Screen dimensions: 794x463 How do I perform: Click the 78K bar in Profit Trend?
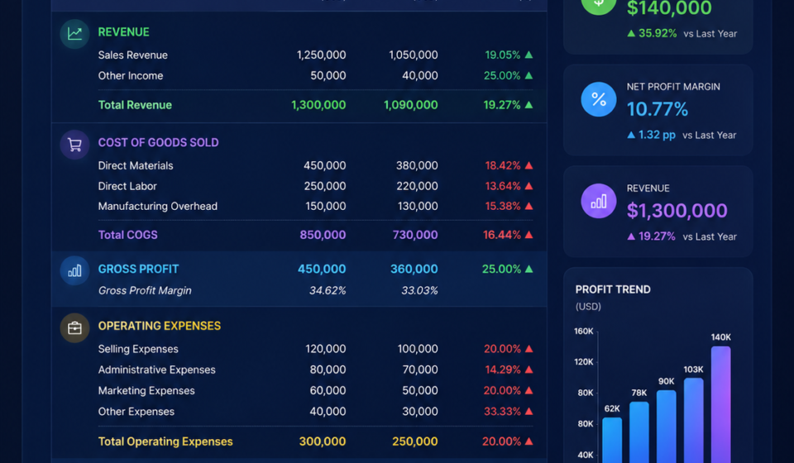tap(639, 432)
